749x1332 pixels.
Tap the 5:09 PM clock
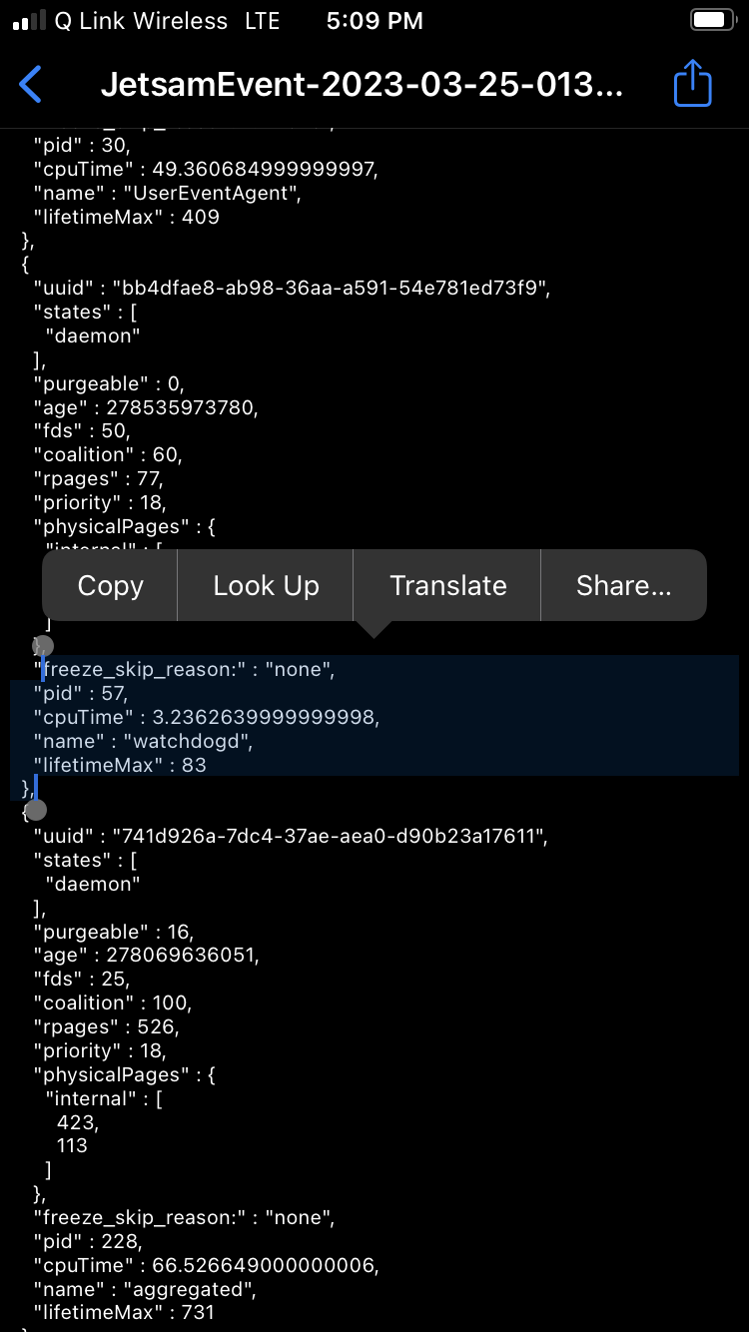(374, 21)
